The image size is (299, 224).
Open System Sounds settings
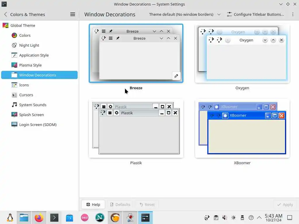click(x=40, y=105)
